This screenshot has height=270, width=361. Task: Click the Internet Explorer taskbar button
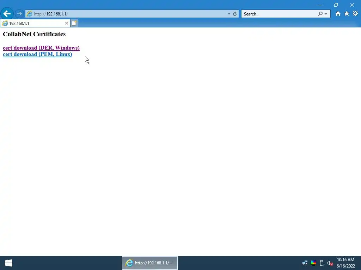coord(149,263)
